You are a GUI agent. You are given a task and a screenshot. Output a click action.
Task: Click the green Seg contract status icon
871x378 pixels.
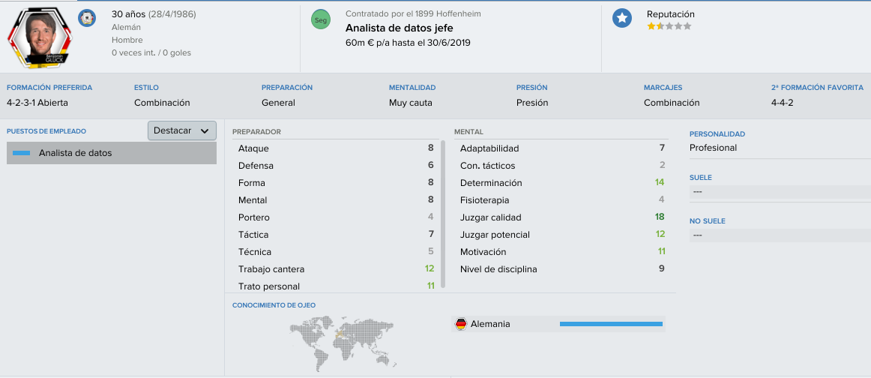321,20
